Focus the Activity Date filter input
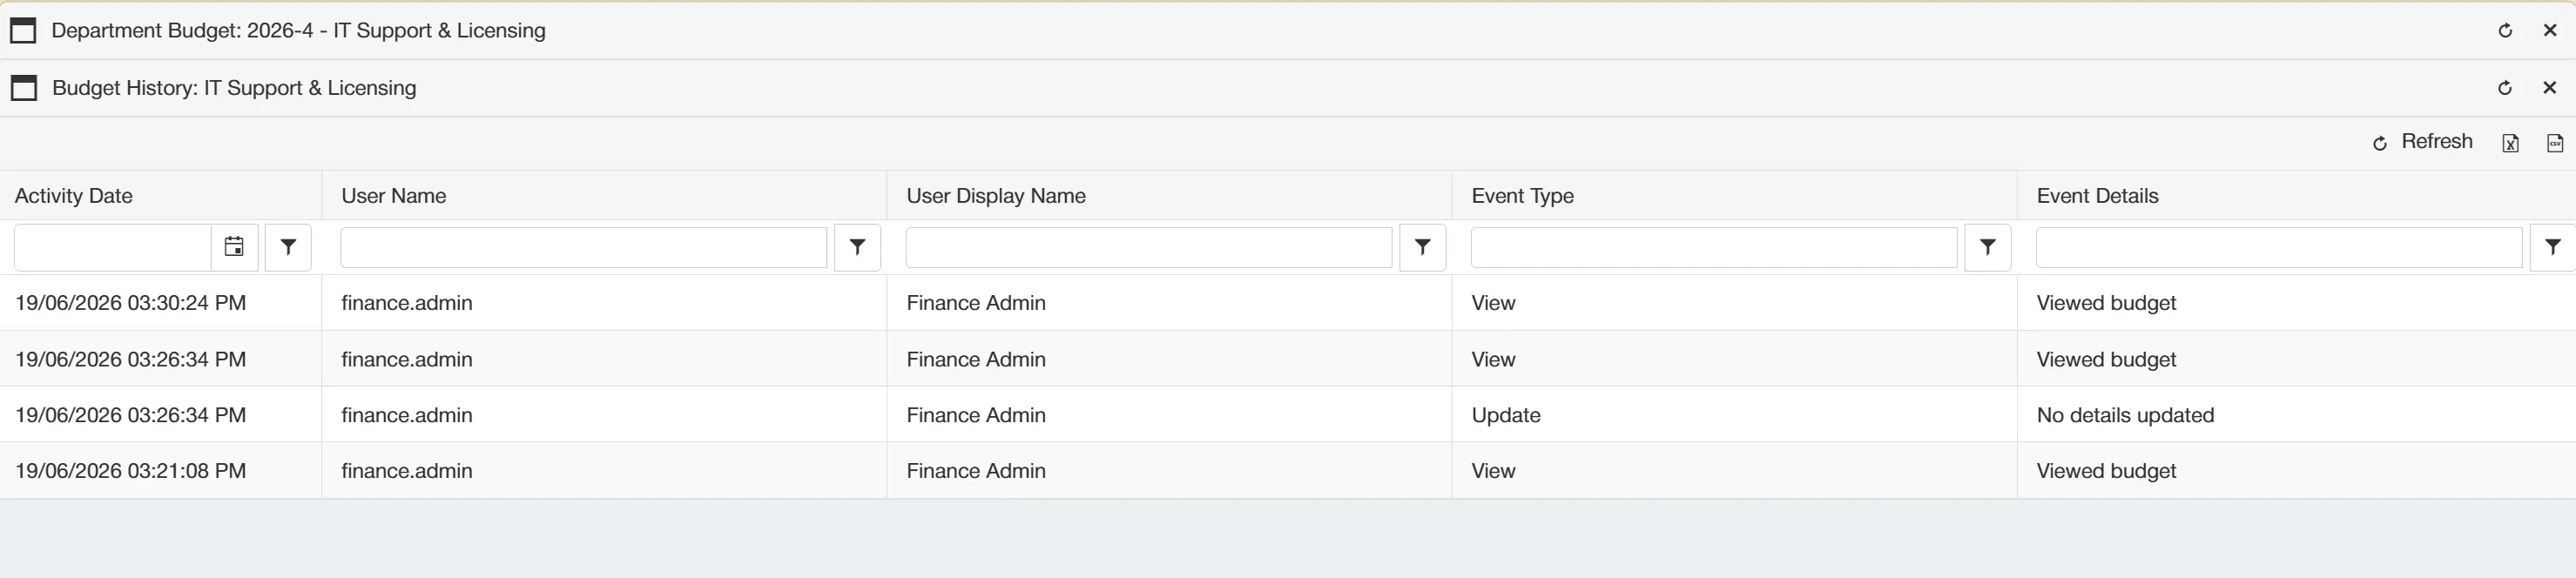2576x578 pixels. coord(112,247)
